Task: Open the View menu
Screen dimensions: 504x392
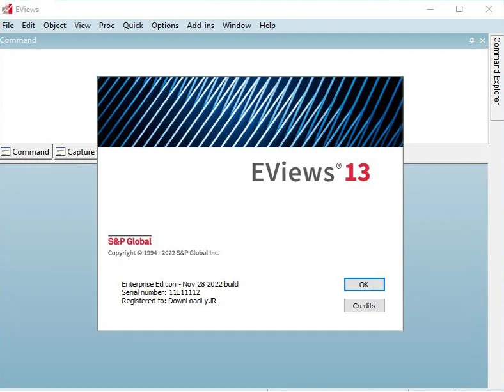Action: pyautogui.click(x=83, y=26)
